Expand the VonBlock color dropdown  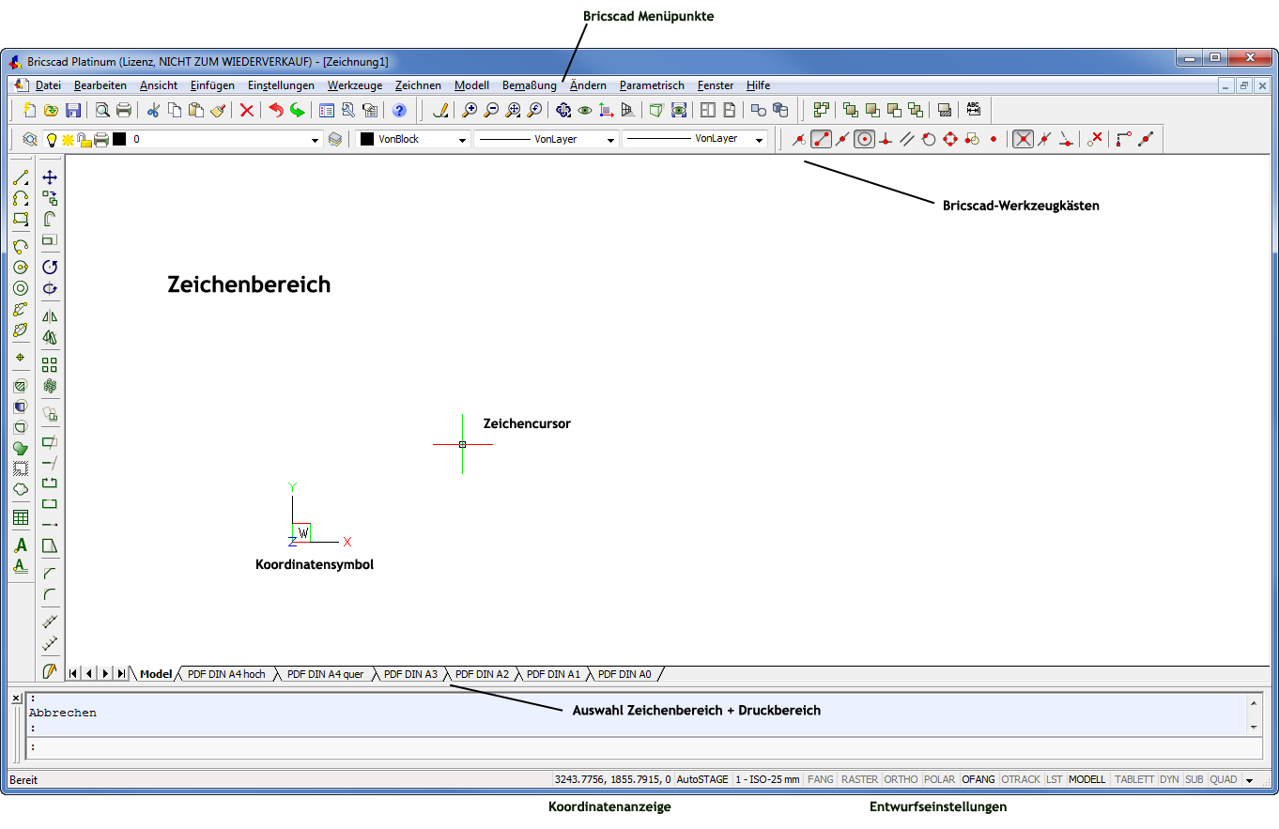click(x=462, y=140)
